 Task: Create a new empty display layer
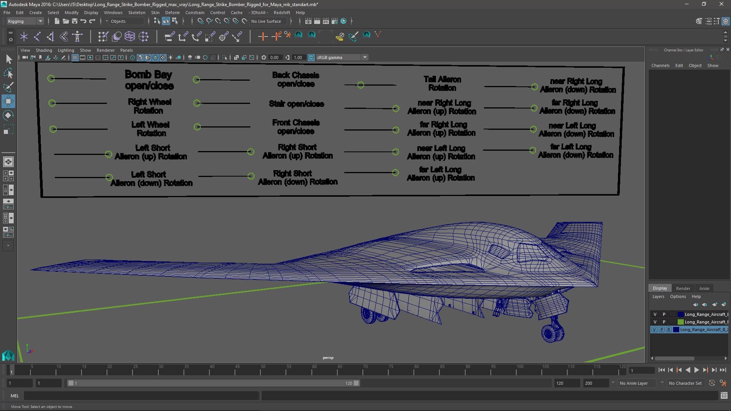[714, 304]
